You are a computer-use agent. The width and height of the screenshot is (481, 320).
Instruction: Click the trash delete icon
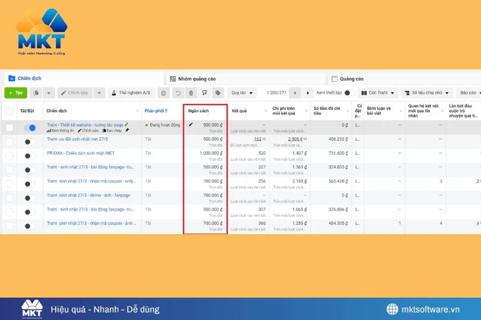coord(191,93)
